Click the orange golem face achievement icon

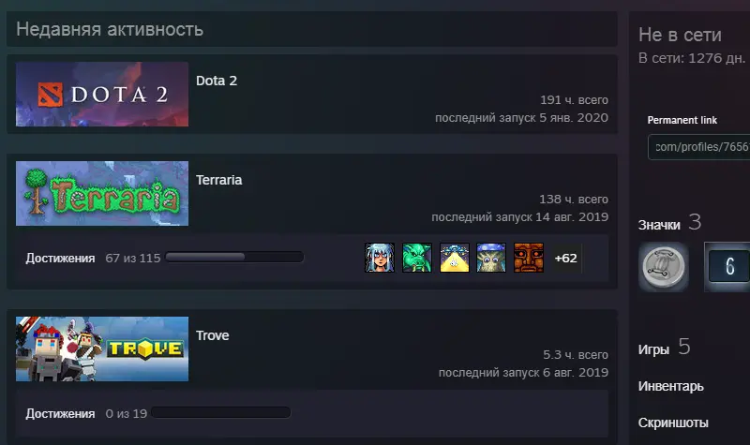tap(529, 258)
